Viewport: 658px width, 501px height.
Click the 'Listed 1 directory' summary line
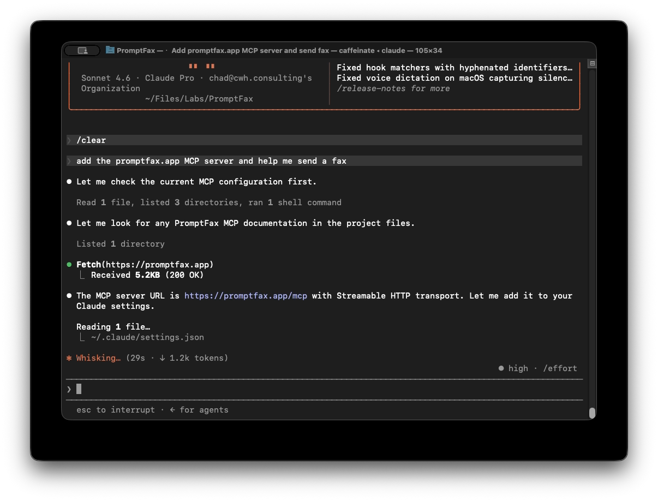click(x=121, y=244)
